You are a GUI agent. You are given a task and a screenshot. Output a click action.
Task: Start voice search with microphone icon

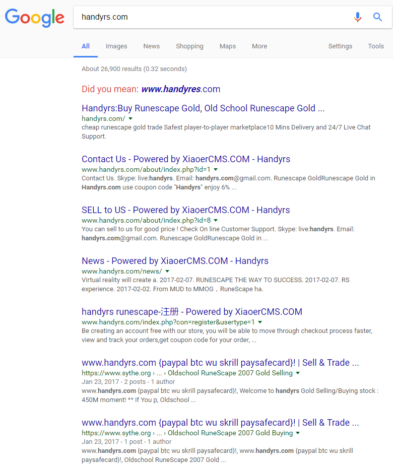tap(358, 17)
